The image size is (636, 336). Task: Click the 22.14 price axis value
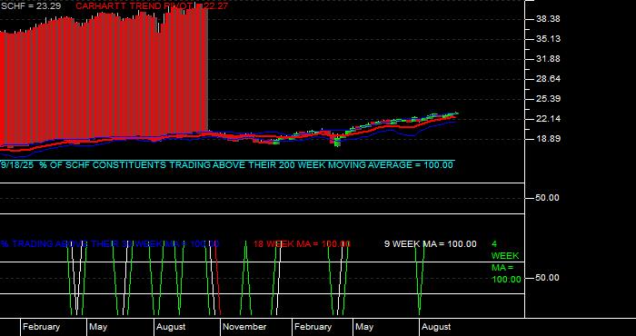tap(548, 119)
